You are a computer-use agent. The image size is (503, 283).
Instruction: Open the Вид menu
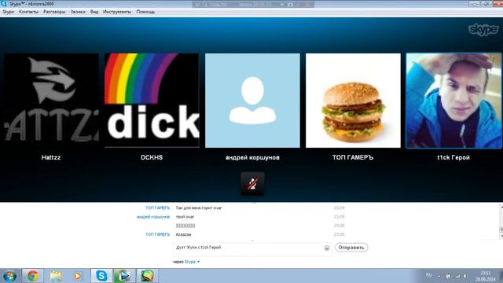pos(94,12)
